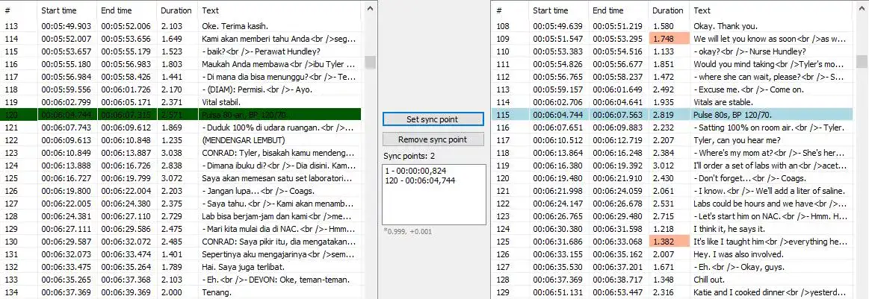The height and width of the screenshot is (299, 869).
Task: Select left row 133 '- Eh. - DEVON: Oke, teman-teman.'
Action: [182, 280]
